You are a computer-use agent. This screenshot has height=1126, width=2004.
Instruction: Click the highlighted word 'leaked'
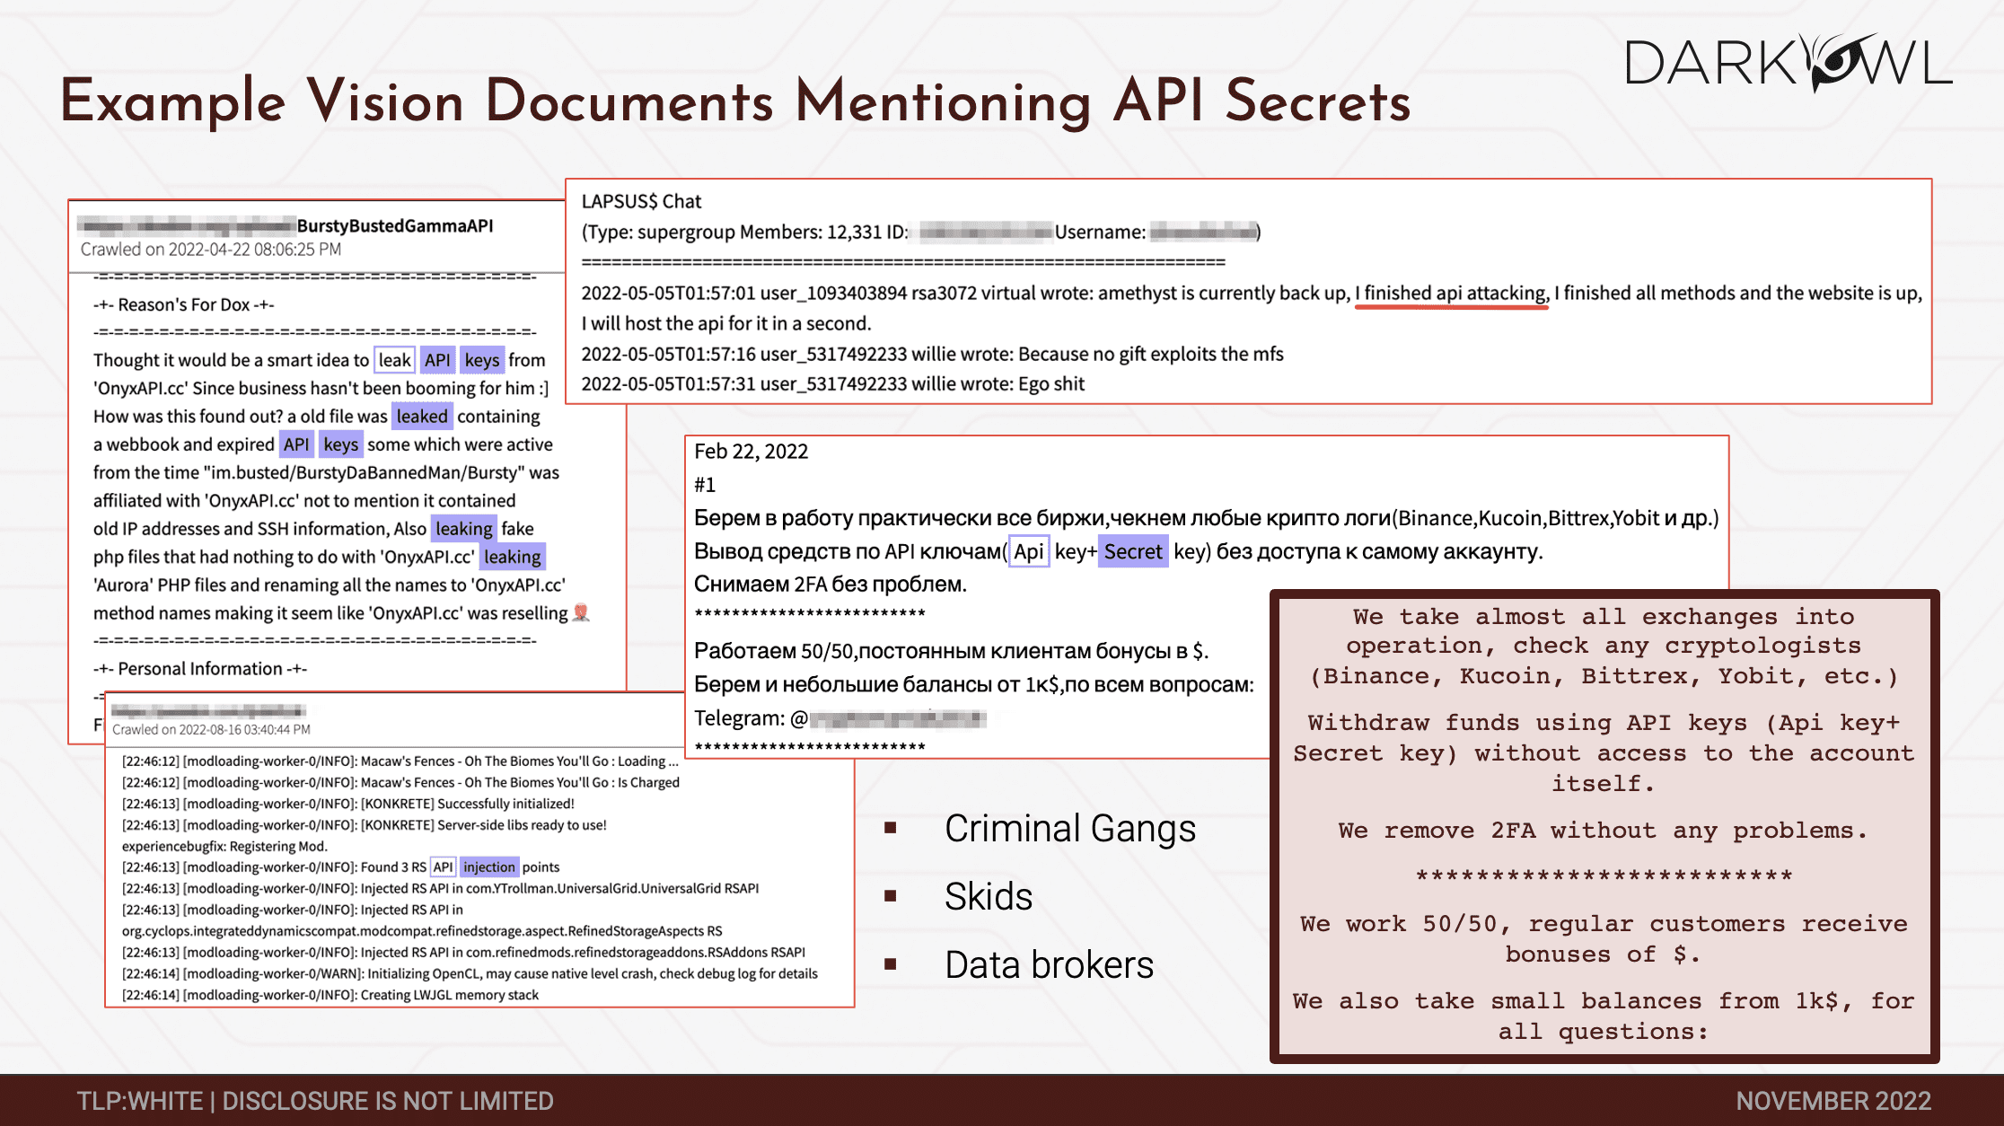[422, 417]
